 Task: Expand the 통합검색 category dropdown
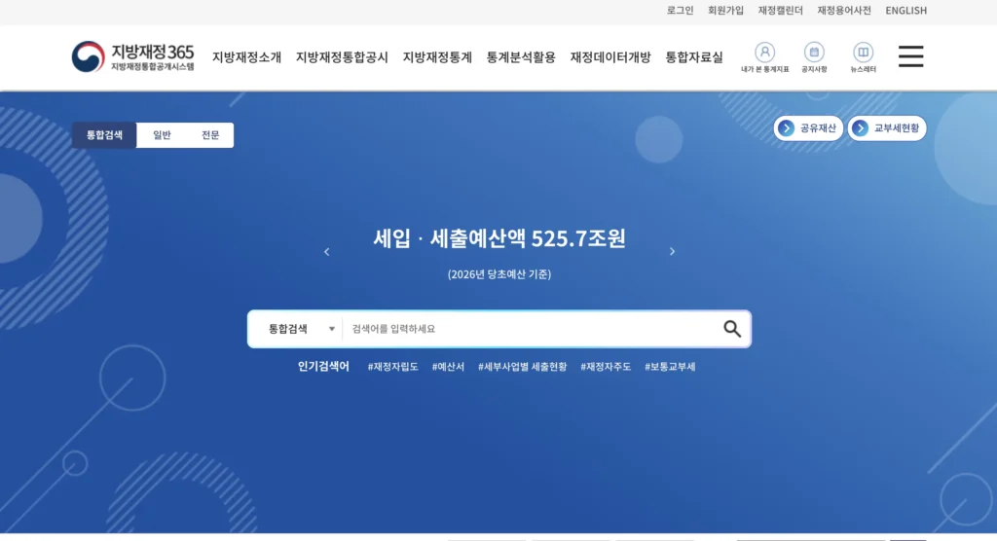(301, 329)
